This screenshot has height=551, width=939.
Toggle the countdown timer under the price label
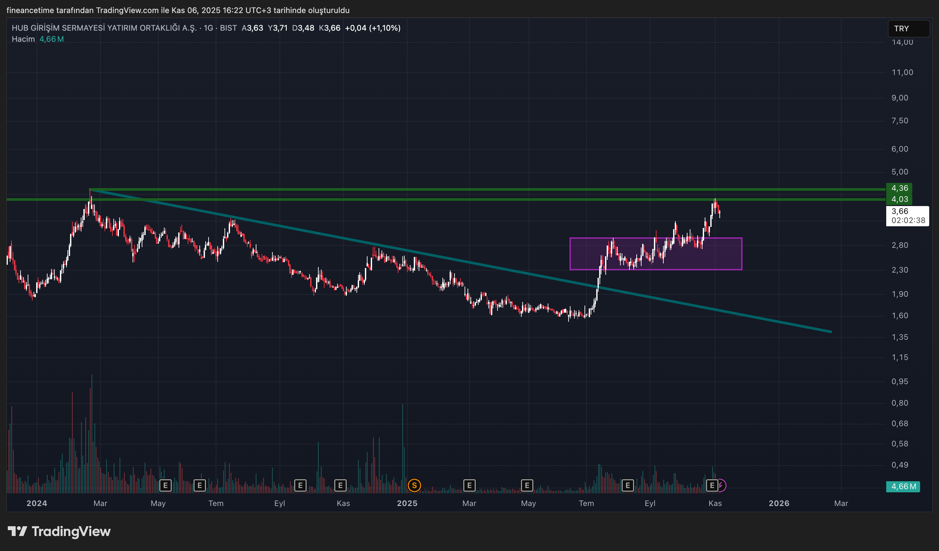tap(908, 220)
